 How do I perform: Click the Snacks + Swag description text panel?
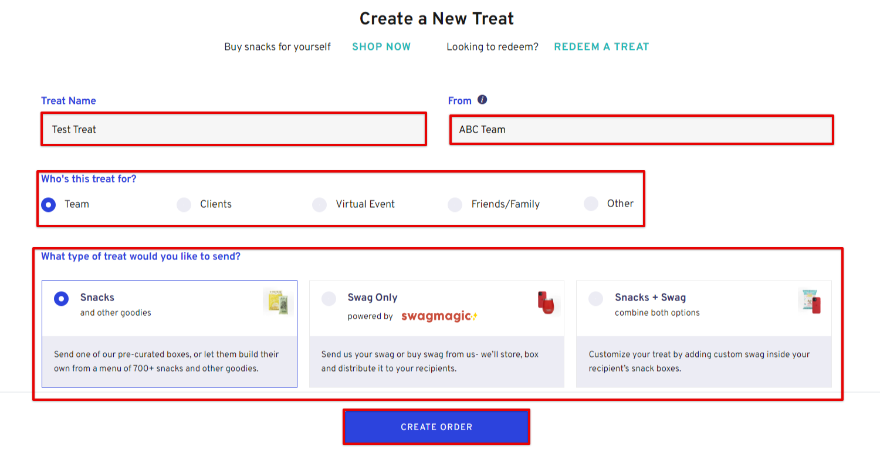tap(704, 362)
